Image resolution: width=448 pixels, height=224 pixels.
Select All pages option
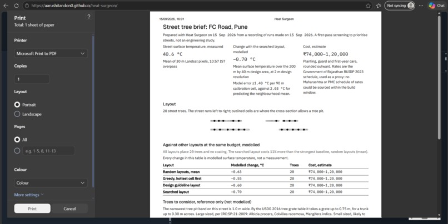(x=17, y=140)
